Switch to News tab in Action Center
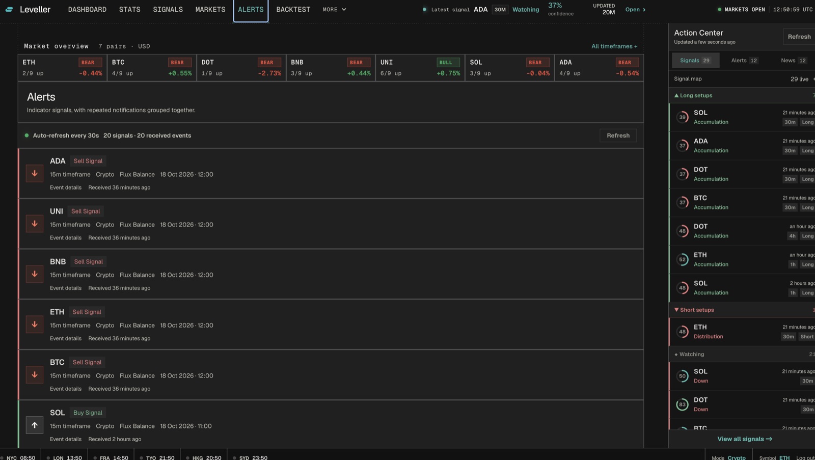Image resolution: width=815 pixels, height=460 pixels. coord(794,61)
